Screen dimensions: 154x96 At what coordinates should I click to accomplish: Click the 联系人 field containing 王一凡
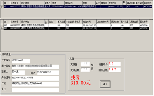18,73
